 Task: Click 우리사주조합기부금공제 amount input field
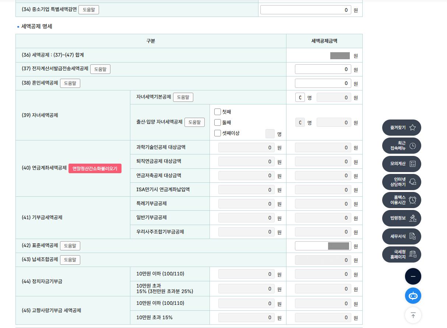pos(246,232)
